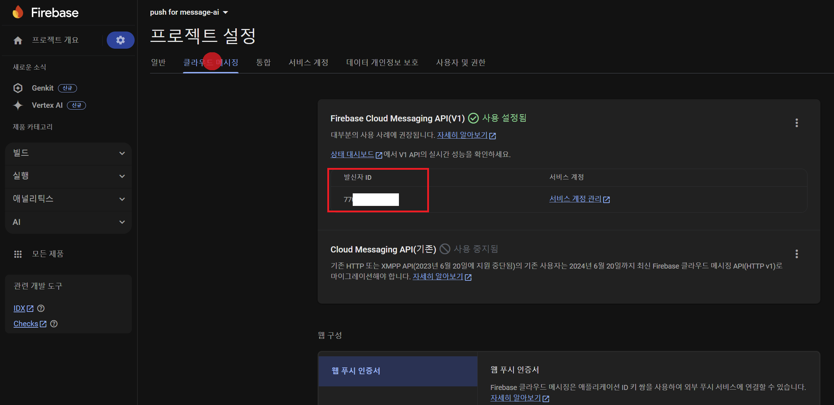Click green check enabled status icon
834x405 pixels.
click(473, 118)
